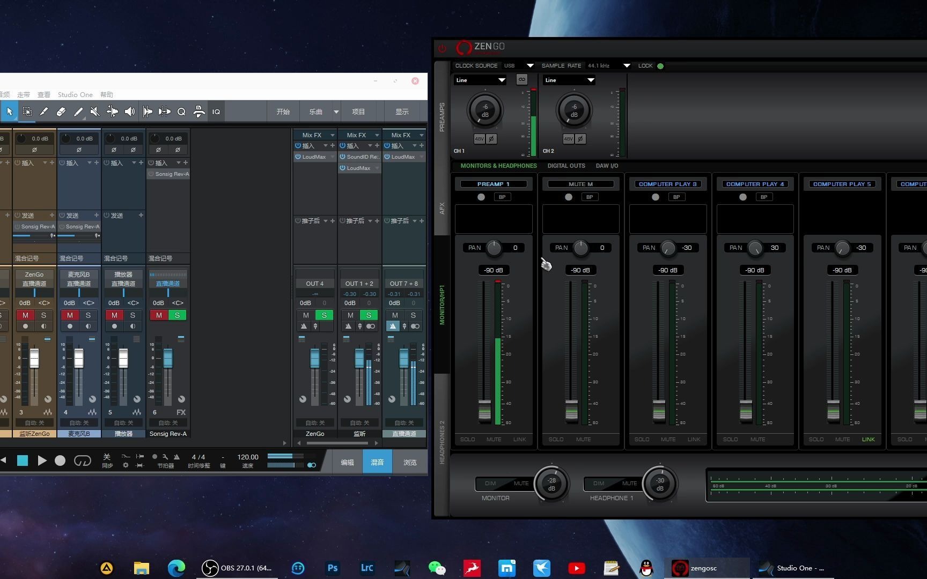Open OBS from the taskbar
927x579 pixels.
tap(238, 568)
